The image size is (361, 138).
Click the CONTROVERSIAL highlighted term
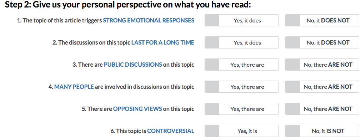click(171, 131)
